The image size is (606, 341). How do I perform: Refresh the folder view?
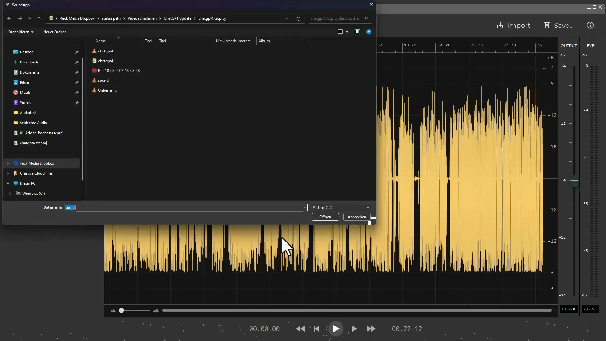coord(298,18)
